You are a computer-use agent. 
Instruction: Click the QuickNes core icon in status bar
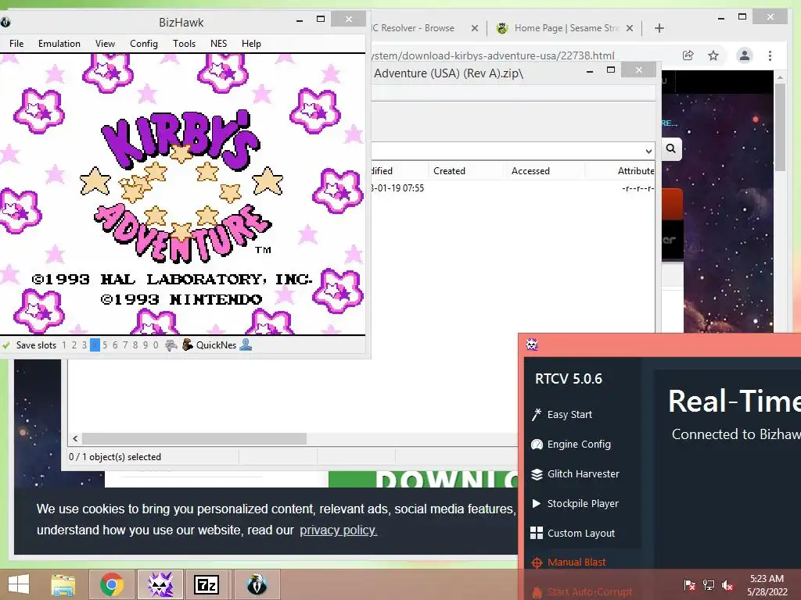click(188, 345)
